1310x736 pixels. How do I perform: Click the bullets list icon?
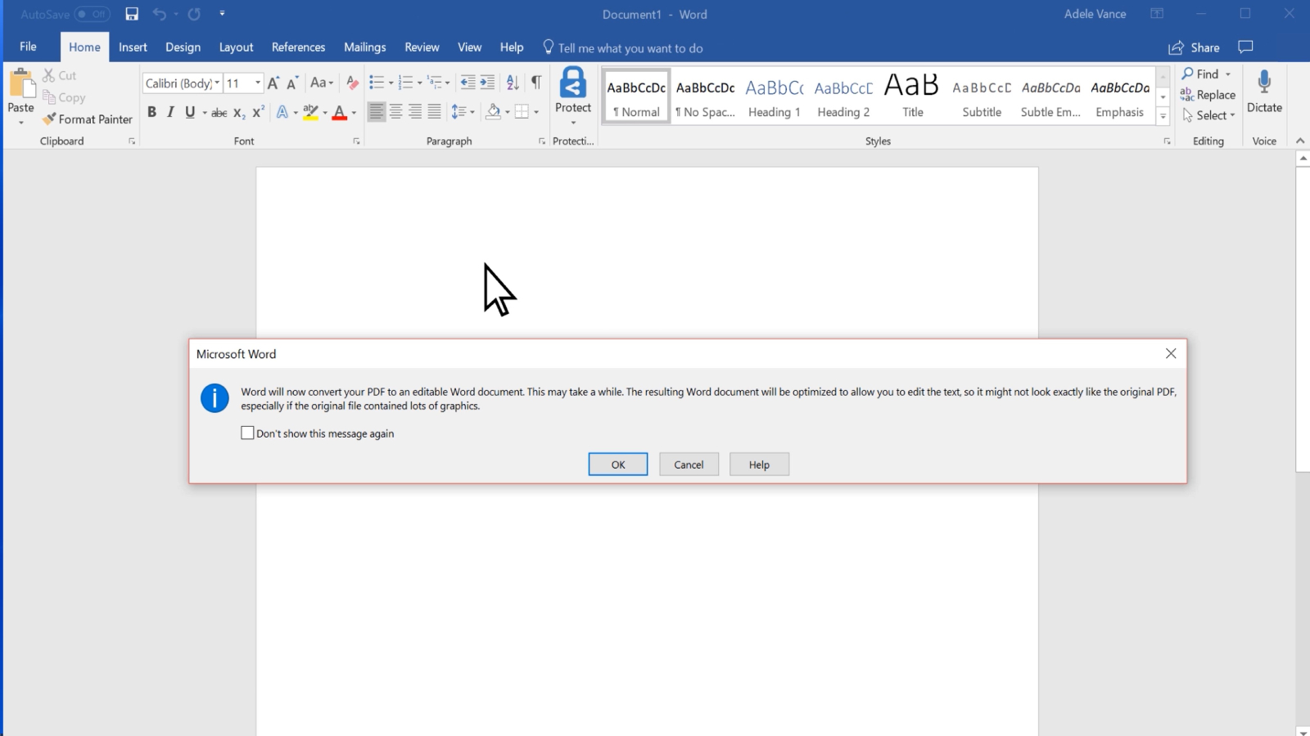[x=376, y=82]
